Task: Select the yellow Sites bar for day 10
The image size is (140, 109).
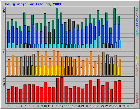Action: pyautogui.click(x=44, y=70)
